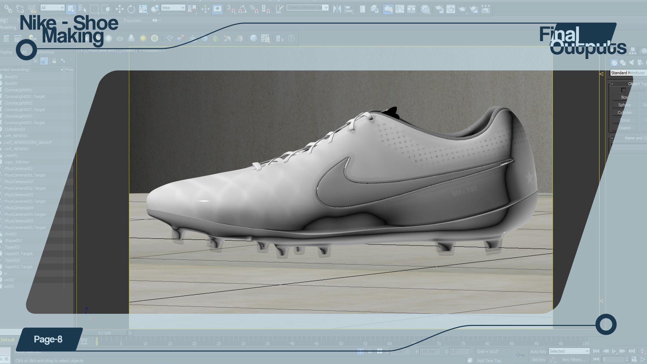Open the Mirror tool icon
The width and height of the screenshot is (647, 364).
[337, 9]
